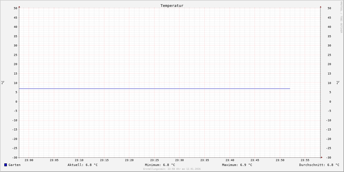Image resolution: width=344 pixels, height=172 pixels.
Task: Click the 23:45 time axis label
Action: [255, 160]
